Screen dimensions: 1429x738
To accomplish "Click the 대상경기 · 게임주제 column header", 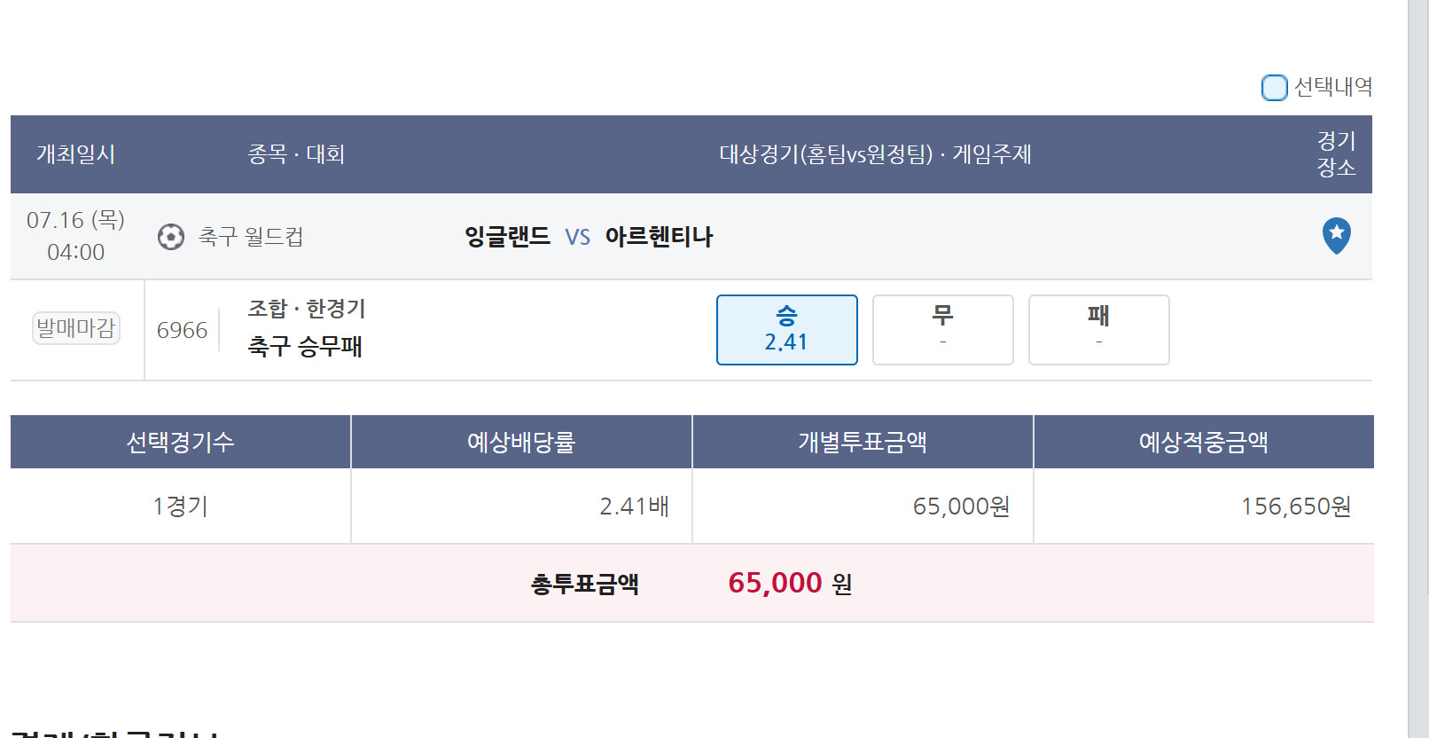I will coord(875,154).
